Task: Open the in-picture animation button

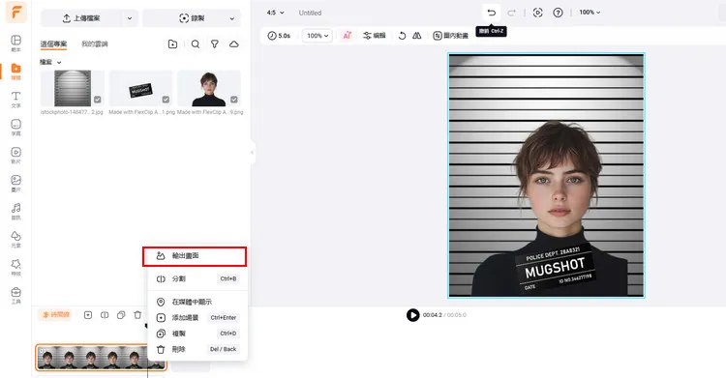Action: (450, 36)
